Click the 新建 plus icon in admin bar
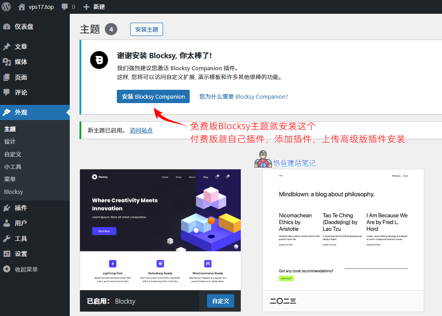The width and height of the screenshot is (442, 316). 83,6
